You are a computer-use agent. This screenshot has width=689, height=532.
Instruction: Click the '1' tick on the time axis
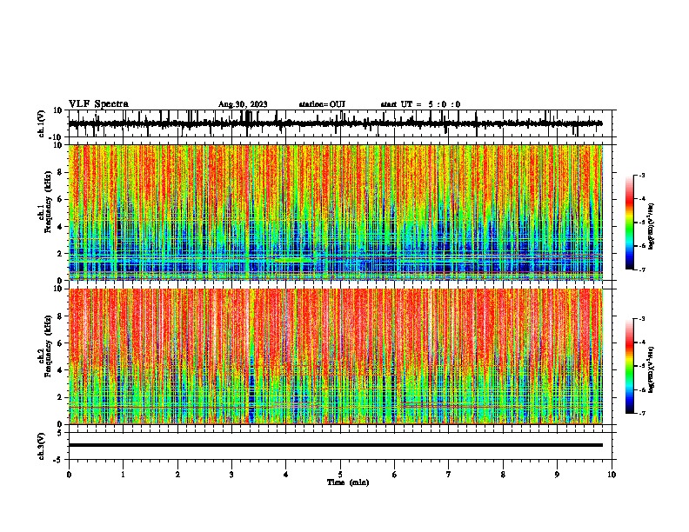[x=123, y=475]
